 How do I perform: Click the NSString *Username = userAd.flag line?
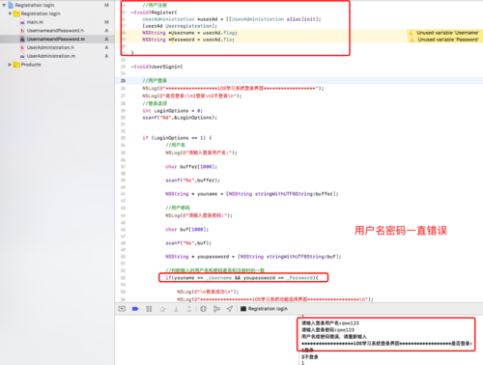click(x=190, y=33)
